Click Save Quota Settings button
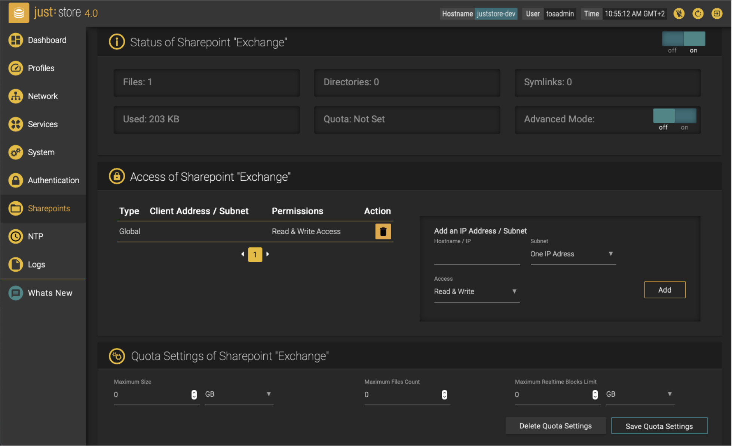Viewport: 732px width, 446px height. [x=659, y=426]
